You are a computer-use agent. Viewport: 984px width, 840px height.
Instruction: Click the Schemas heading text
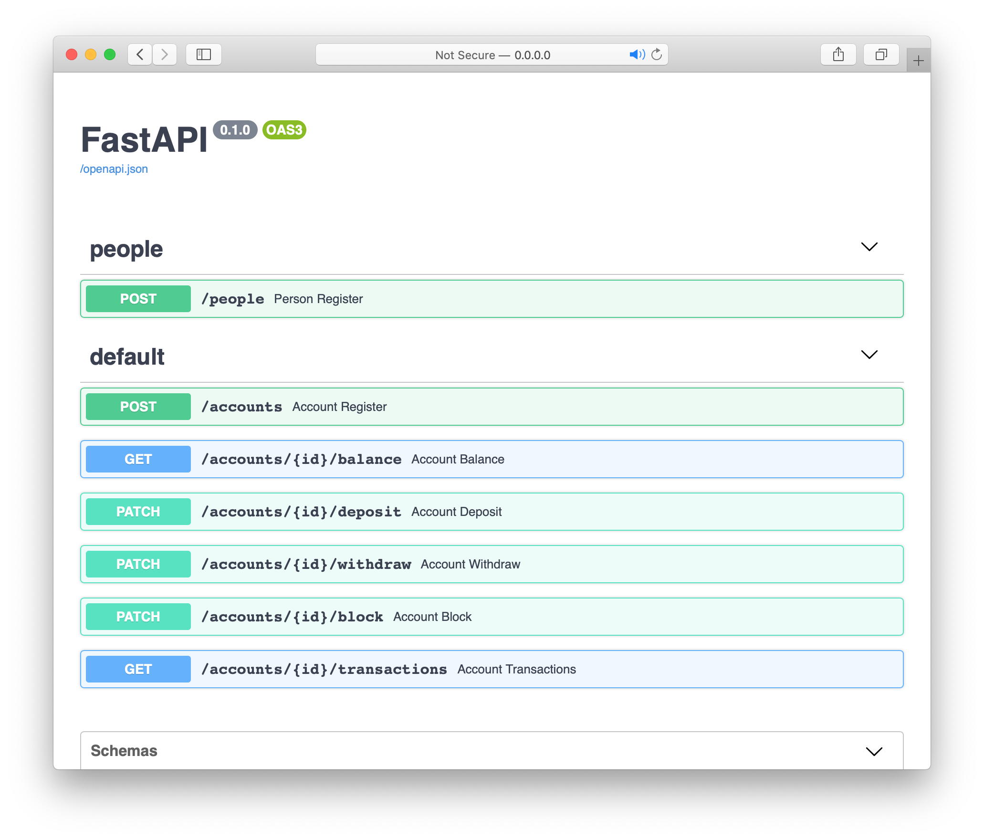tap(124, 751)
